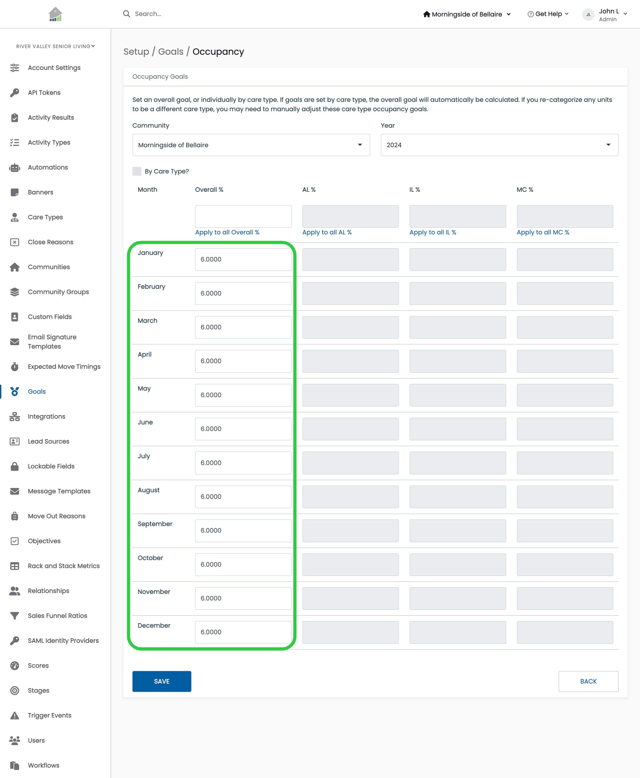Click the Setup breadcrumb link
The image size is (640, 778).
click(x=136, y=52)
